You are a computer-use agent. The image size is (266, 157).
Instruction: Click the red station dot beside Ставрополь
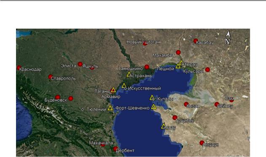[51, 77]
